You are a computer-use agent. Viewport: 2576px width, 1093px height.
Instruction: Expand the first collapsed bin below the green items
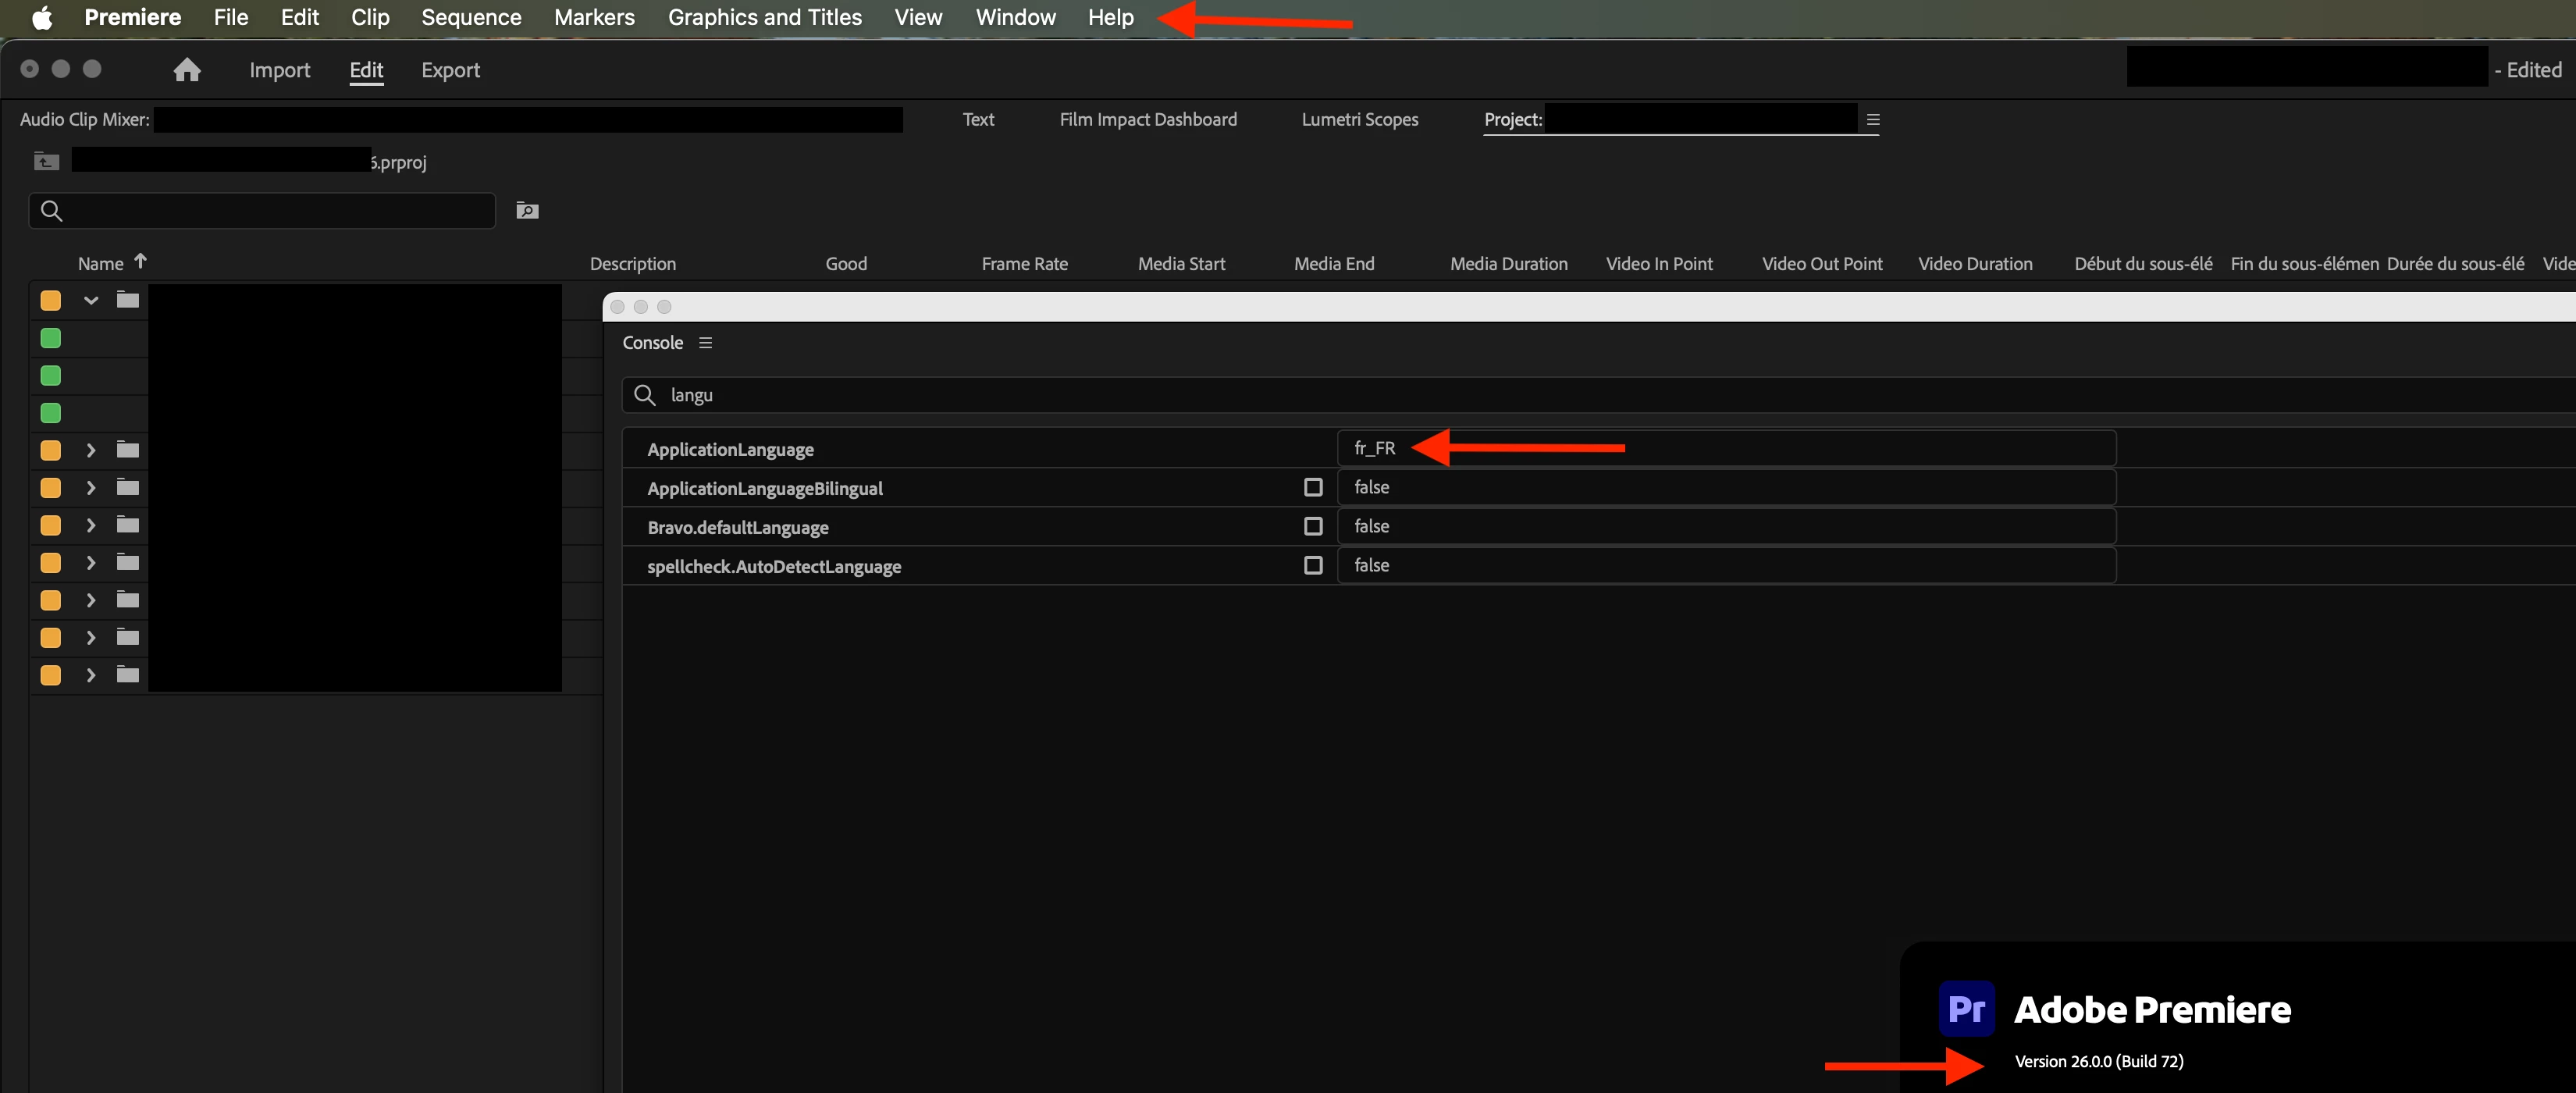(91, 450)
